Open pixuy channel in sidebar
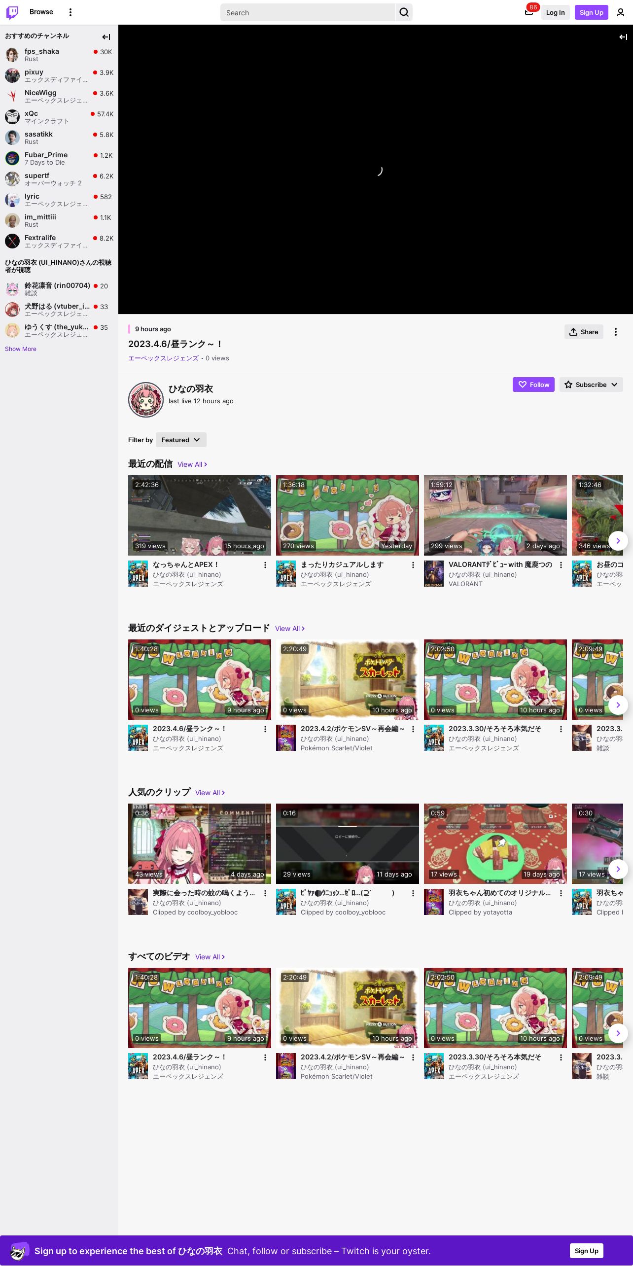The height and width of the screenshot is (1266, 633). [59, 75]
